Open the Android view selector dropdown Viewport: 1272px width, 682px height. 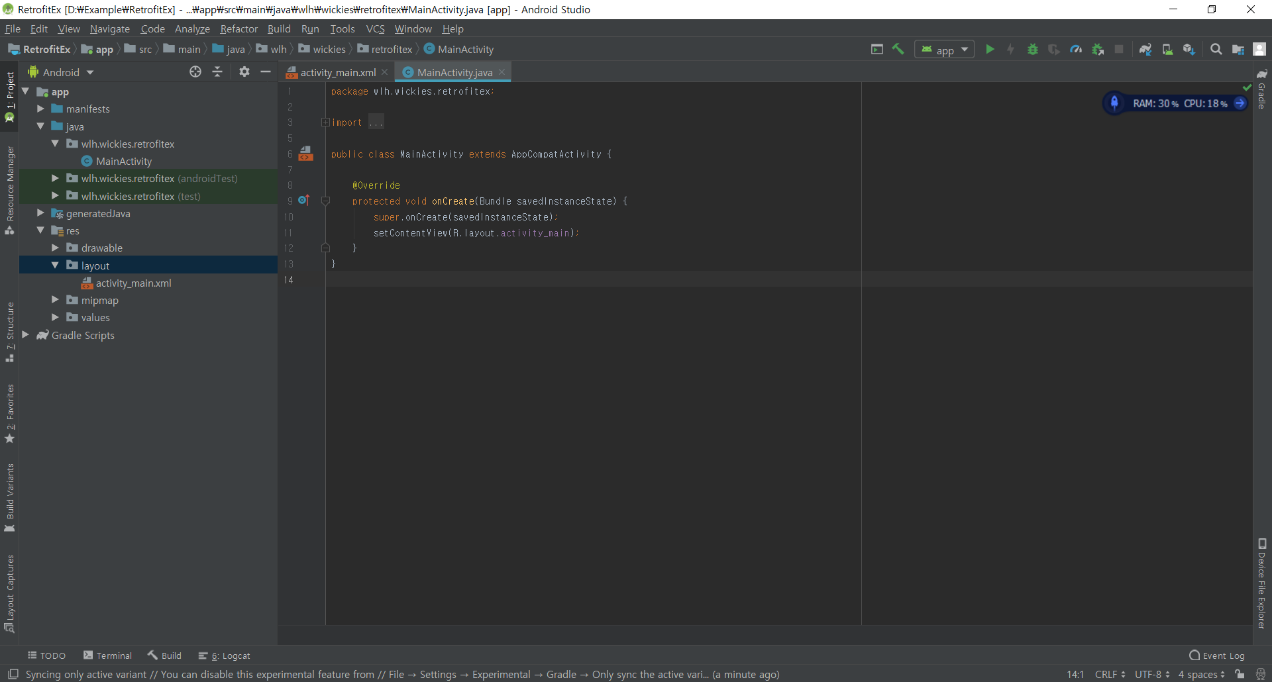61,72
